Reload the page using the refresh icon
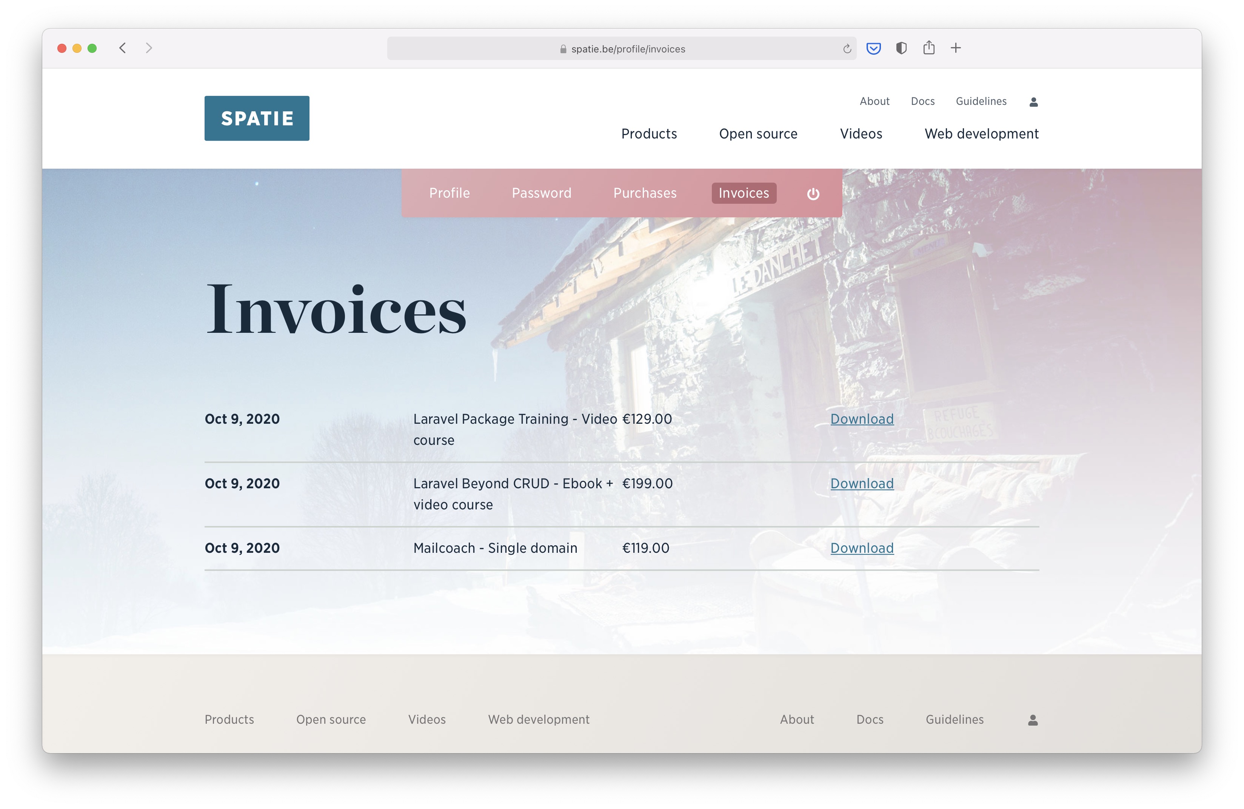This screenshot has height=809, width=1244. tap(847, 49)
